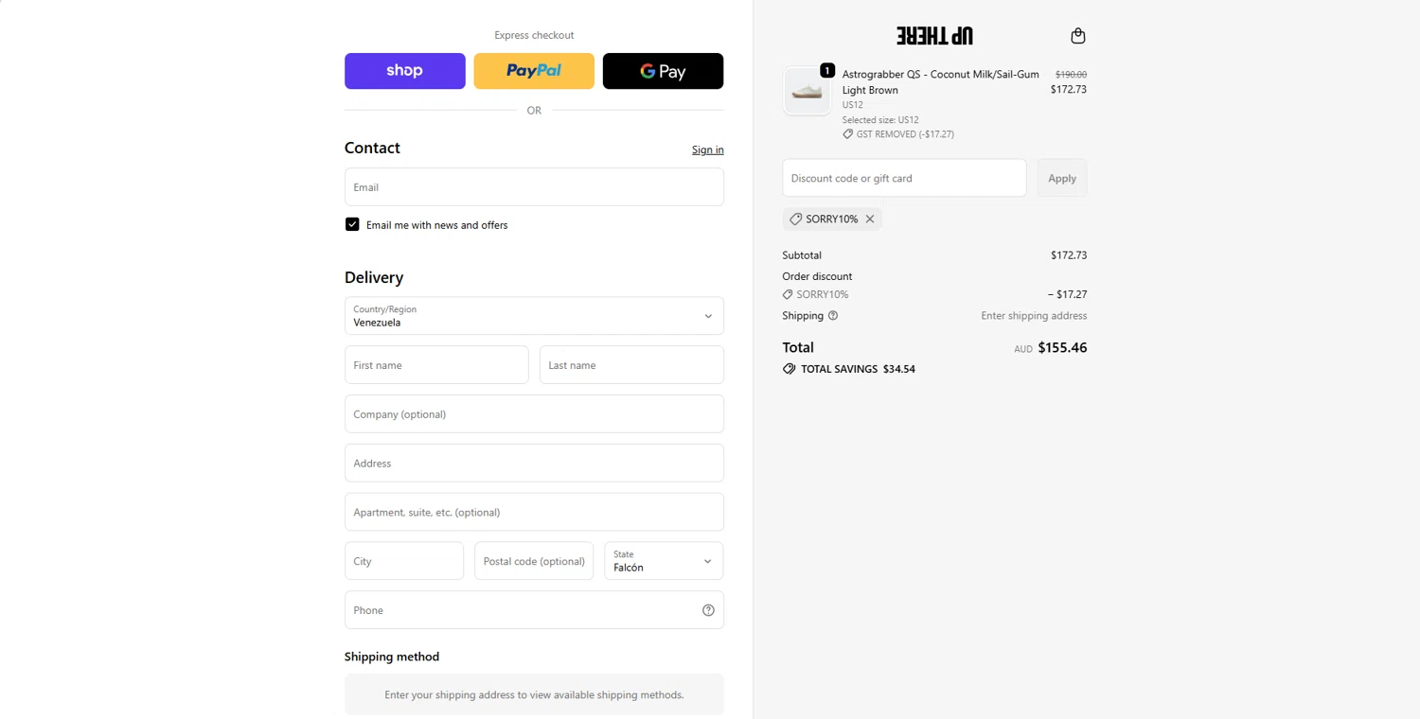Click the Total Savings tag icon

(789, 369)
